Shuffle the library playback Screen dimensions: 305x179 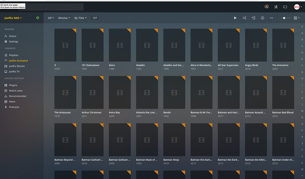[244, 18]
